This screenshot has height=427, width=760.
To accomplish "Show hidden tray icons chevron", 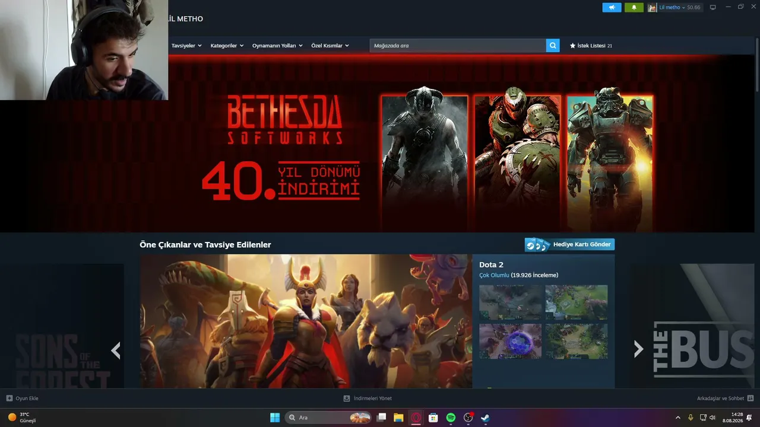I will point(678,418).
